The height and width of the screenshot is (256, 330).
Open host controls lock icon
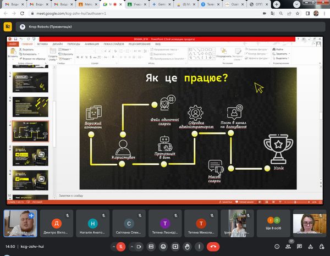coord(321,247)
